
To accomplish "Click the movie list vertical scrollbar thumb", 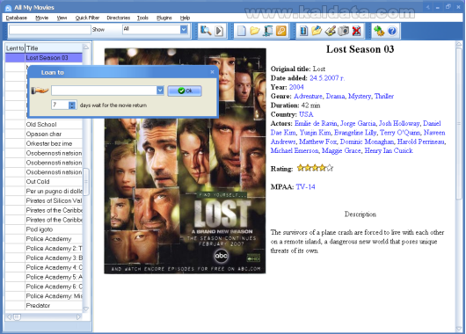I will 86,182.
